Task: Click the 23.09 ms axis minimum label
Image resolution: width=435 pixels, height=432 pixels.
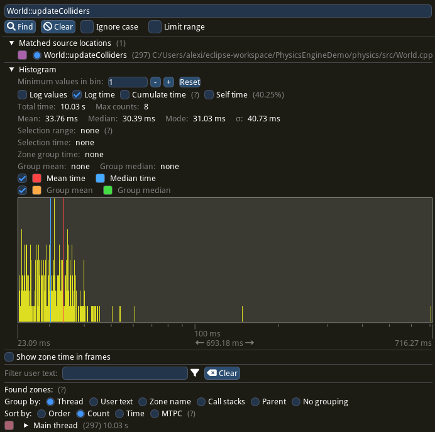Action: pos(34,343)
